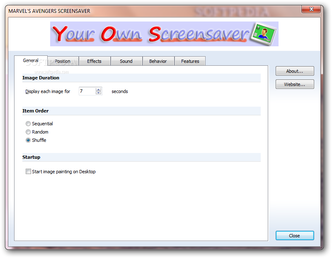Click the screensaver monitor logo icon
Image resolution: width=332 pixels, height=258 pixels.
[263, 34]
